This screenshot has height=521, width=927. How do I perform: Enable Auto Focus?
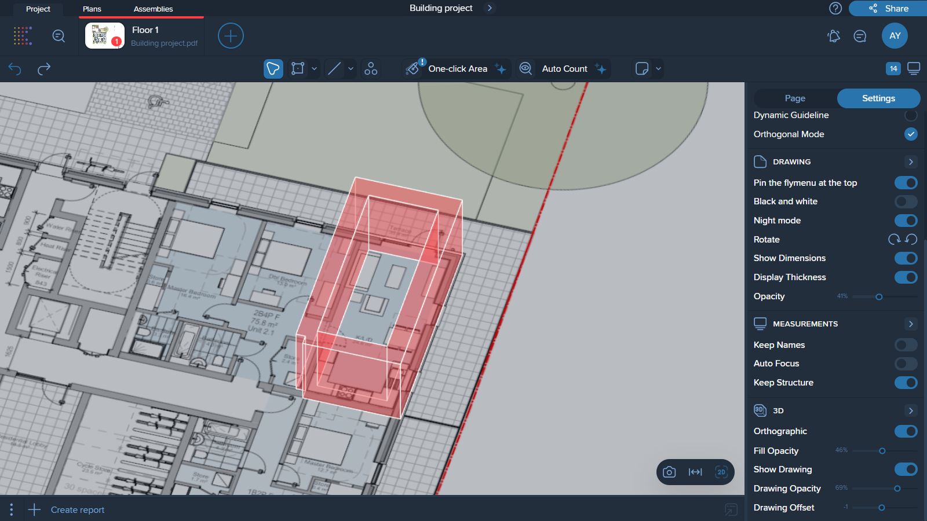(x=906, y=364)
